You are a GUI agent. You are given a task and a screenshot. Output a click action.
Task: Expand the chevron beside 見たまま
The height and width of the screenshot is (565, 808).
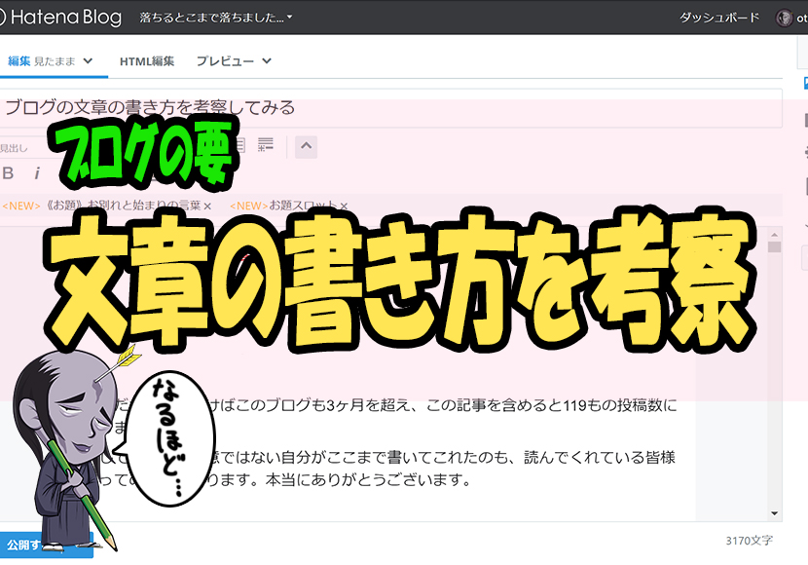tap(89, 61)
